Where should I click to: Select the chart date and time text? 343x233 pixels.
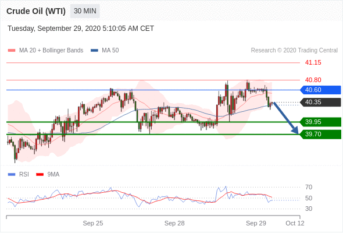click(x=81, y=29)
